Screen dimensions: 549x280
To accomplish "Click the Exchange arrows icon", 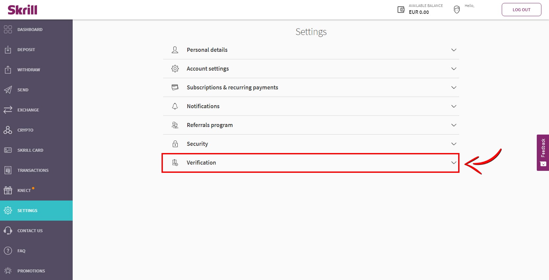I will (8, 110).
